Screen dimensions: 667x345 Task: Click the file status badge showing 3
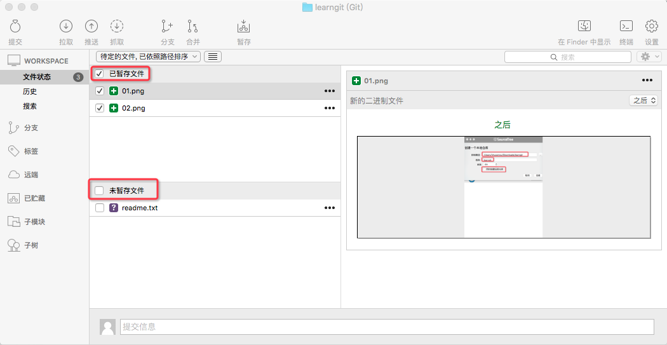point(78,77)
